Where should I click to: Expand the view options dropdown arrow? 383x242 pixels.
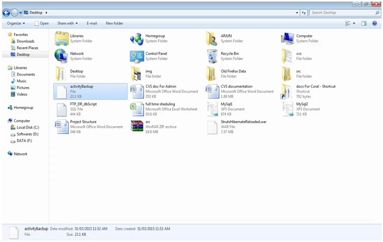(354, 23)
